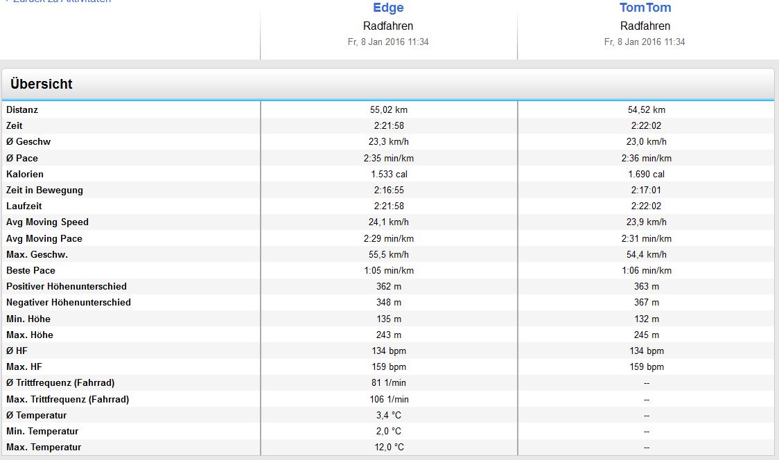Click the Zurück zu Aktivitäten link
Screen dimensions: 779x460
tap(59, 1)
